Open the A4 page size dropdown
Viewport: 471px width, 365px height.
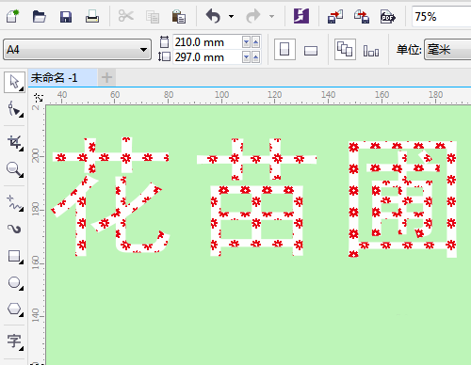point(77,49)
